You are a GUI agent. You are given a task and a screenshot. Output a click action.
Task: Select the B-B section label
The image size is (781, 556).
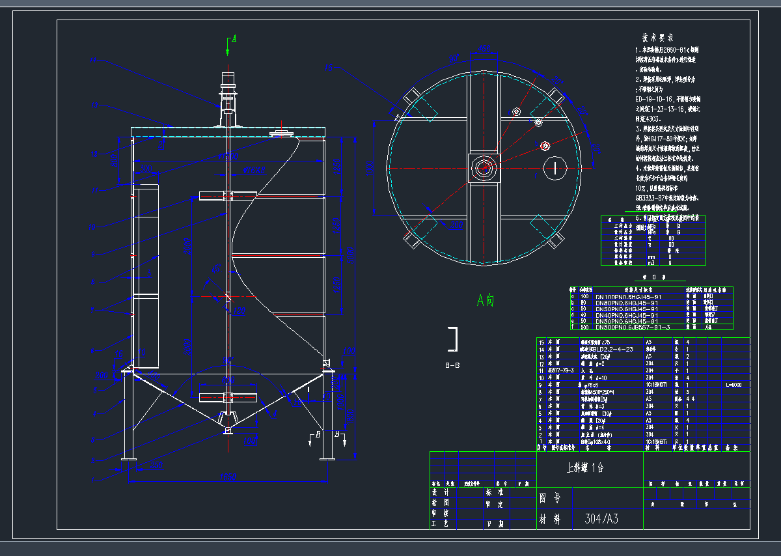(452, 365)
